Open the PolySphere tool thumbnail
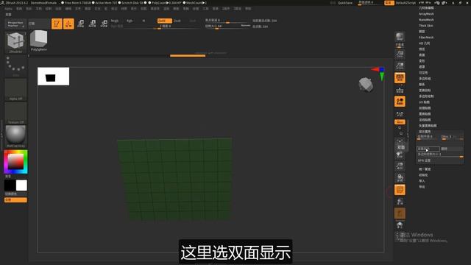The image size is (471, 265). 39,40
